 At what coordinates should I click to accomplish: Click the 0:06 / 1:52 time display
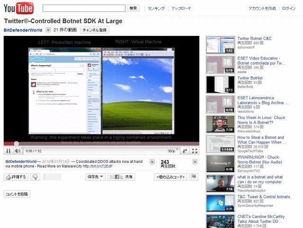34,151
